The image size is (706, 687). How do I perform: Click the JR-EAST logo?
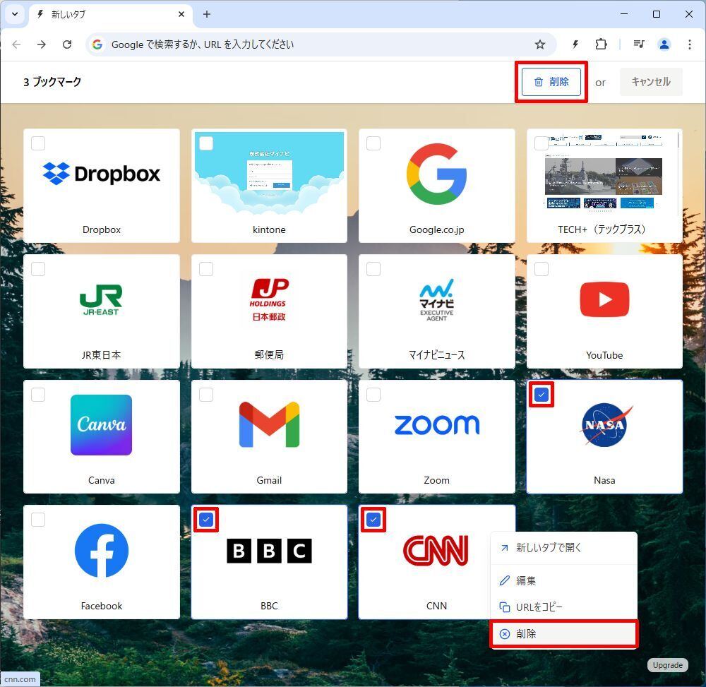pos(101,299)
